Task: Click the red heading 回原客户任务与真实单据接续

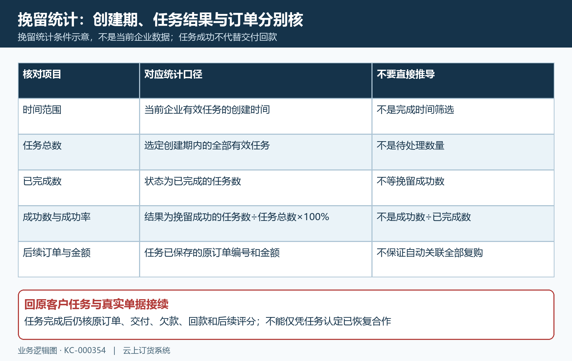Action: pyautogui.click(x=97, y=304)
